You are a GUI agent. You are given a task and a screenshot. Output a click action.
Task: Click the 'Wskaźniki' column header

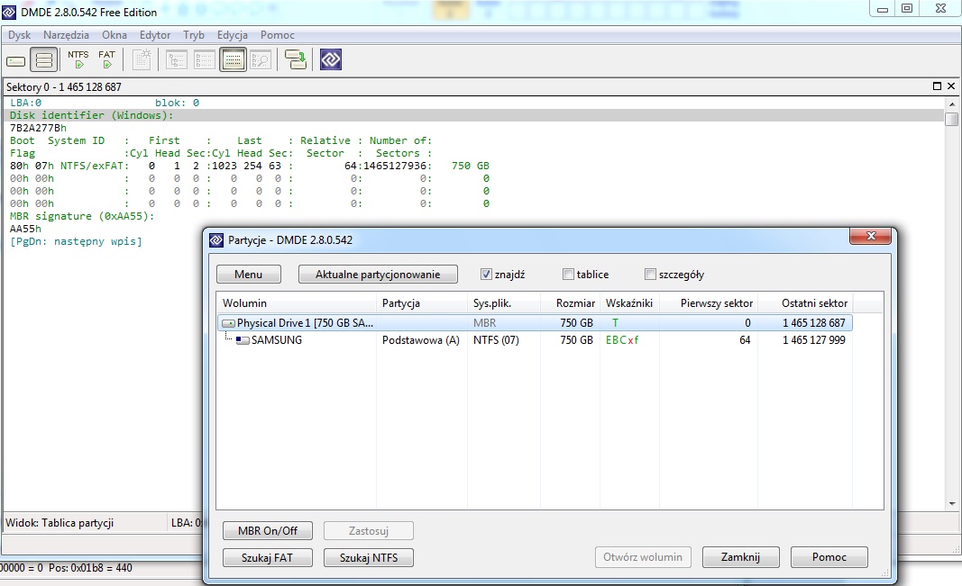coord(629,303)
